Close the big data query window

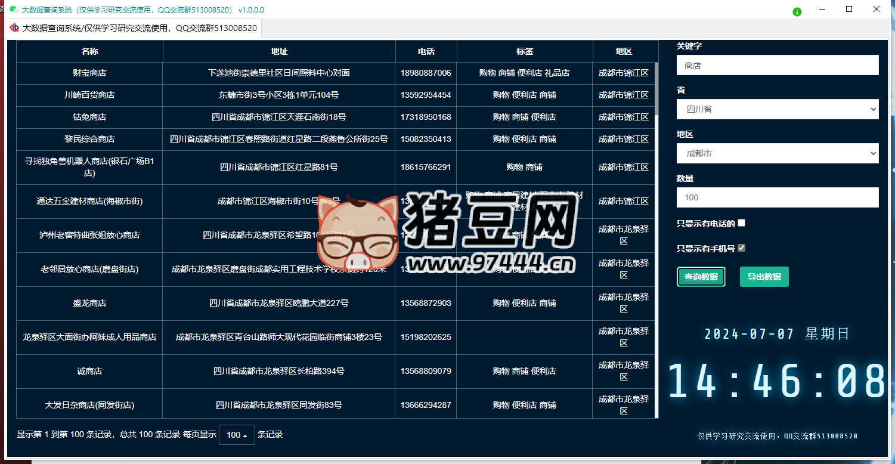click(877, 10)
